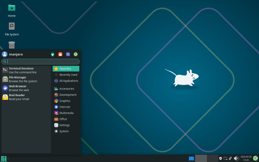This screenshot has height=162, width=259.
Task: Launch Terminal Emulator from favorites
Action: 26,70
